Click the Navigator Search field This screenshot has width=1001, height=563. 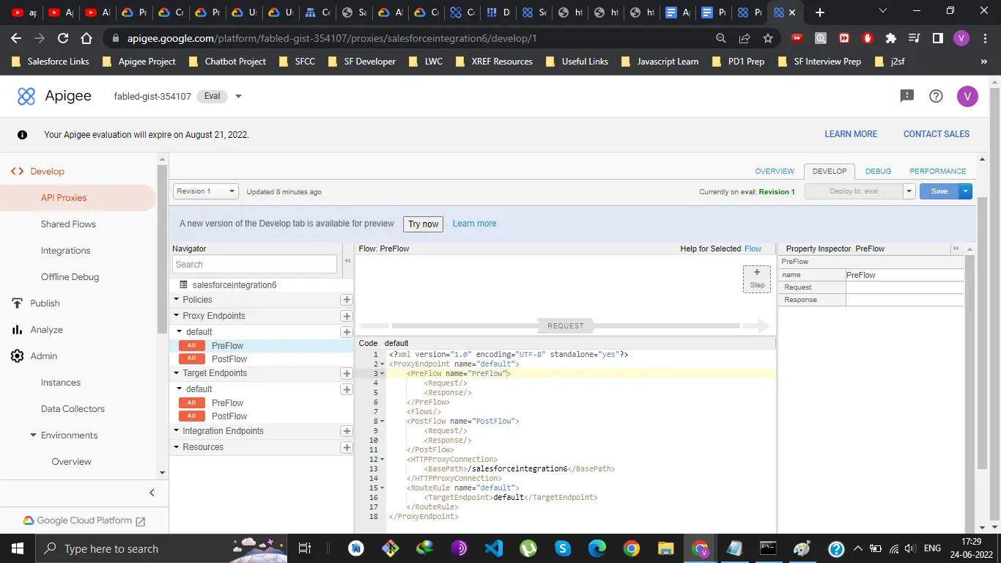(254, 265)
